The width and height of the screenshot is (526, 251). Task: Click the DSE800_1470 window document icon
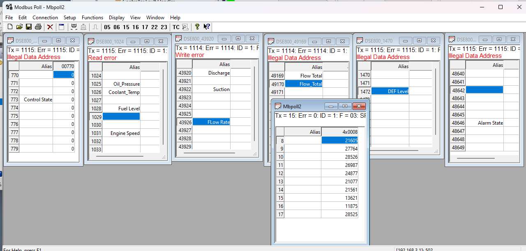pyautogui.click(x=360, y=41)
